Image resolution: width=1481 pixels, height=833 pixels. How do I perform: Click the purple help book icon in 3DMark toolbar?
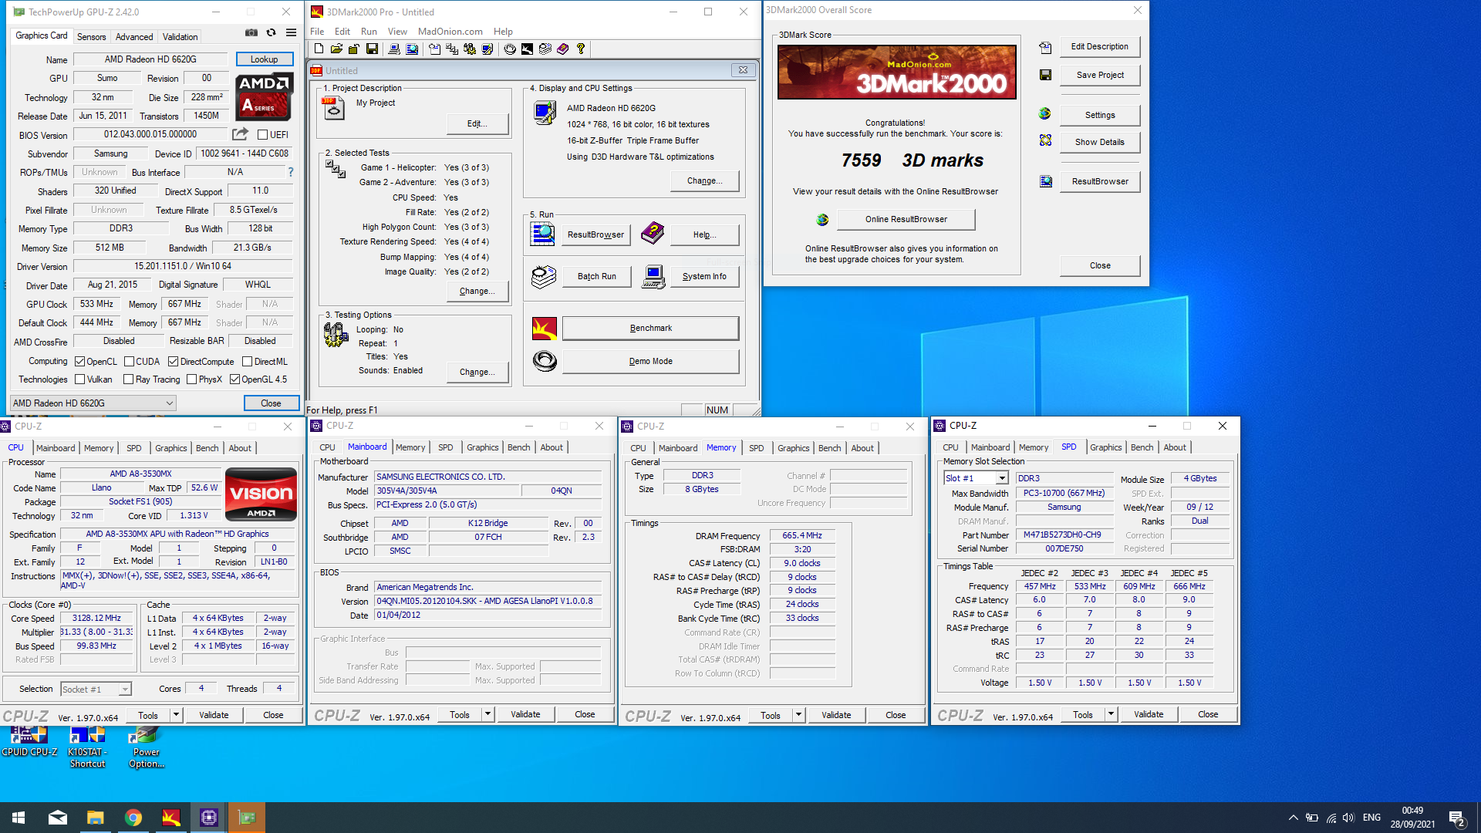[563, 49]
